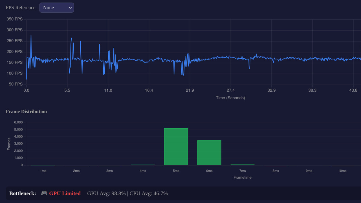Select the None option in FPS Reference

tap(49, 8)
